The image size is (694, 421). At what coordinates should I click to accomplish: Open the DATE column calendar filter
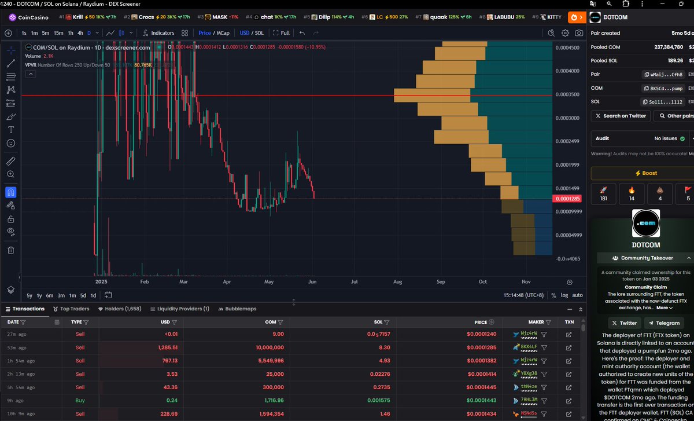(x=57, y=322)
